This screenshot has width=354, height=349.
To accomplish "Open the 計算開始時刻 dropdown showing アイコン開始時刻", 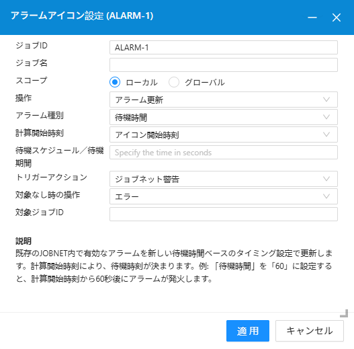I will coord(224,134).
